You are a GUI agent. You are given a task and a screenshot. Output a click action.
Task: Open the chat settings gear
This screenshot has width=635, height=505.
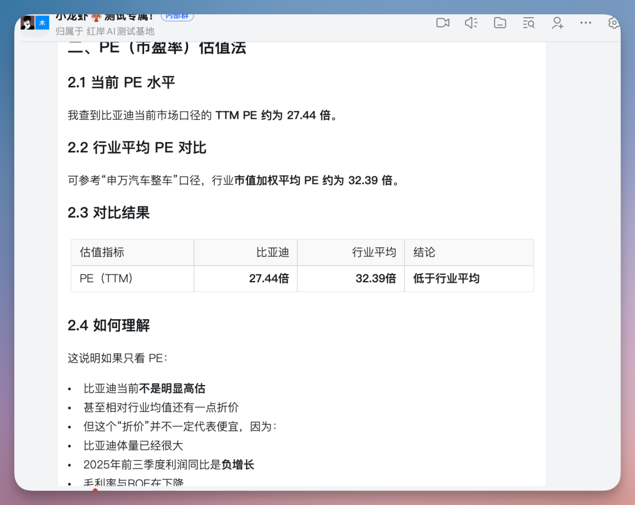(613, 23)
